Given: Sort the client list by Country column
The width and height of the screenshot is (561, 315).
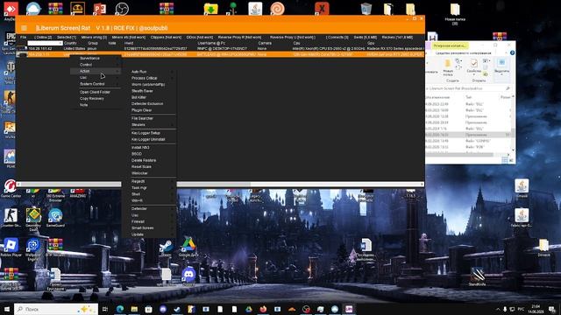Looking at the screenshot, I should [70, 43].
